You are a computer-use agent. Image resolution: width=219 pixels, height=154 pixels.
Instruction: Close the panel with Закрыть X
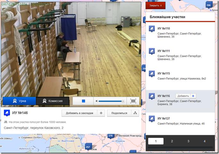click(x=156, y=5)
